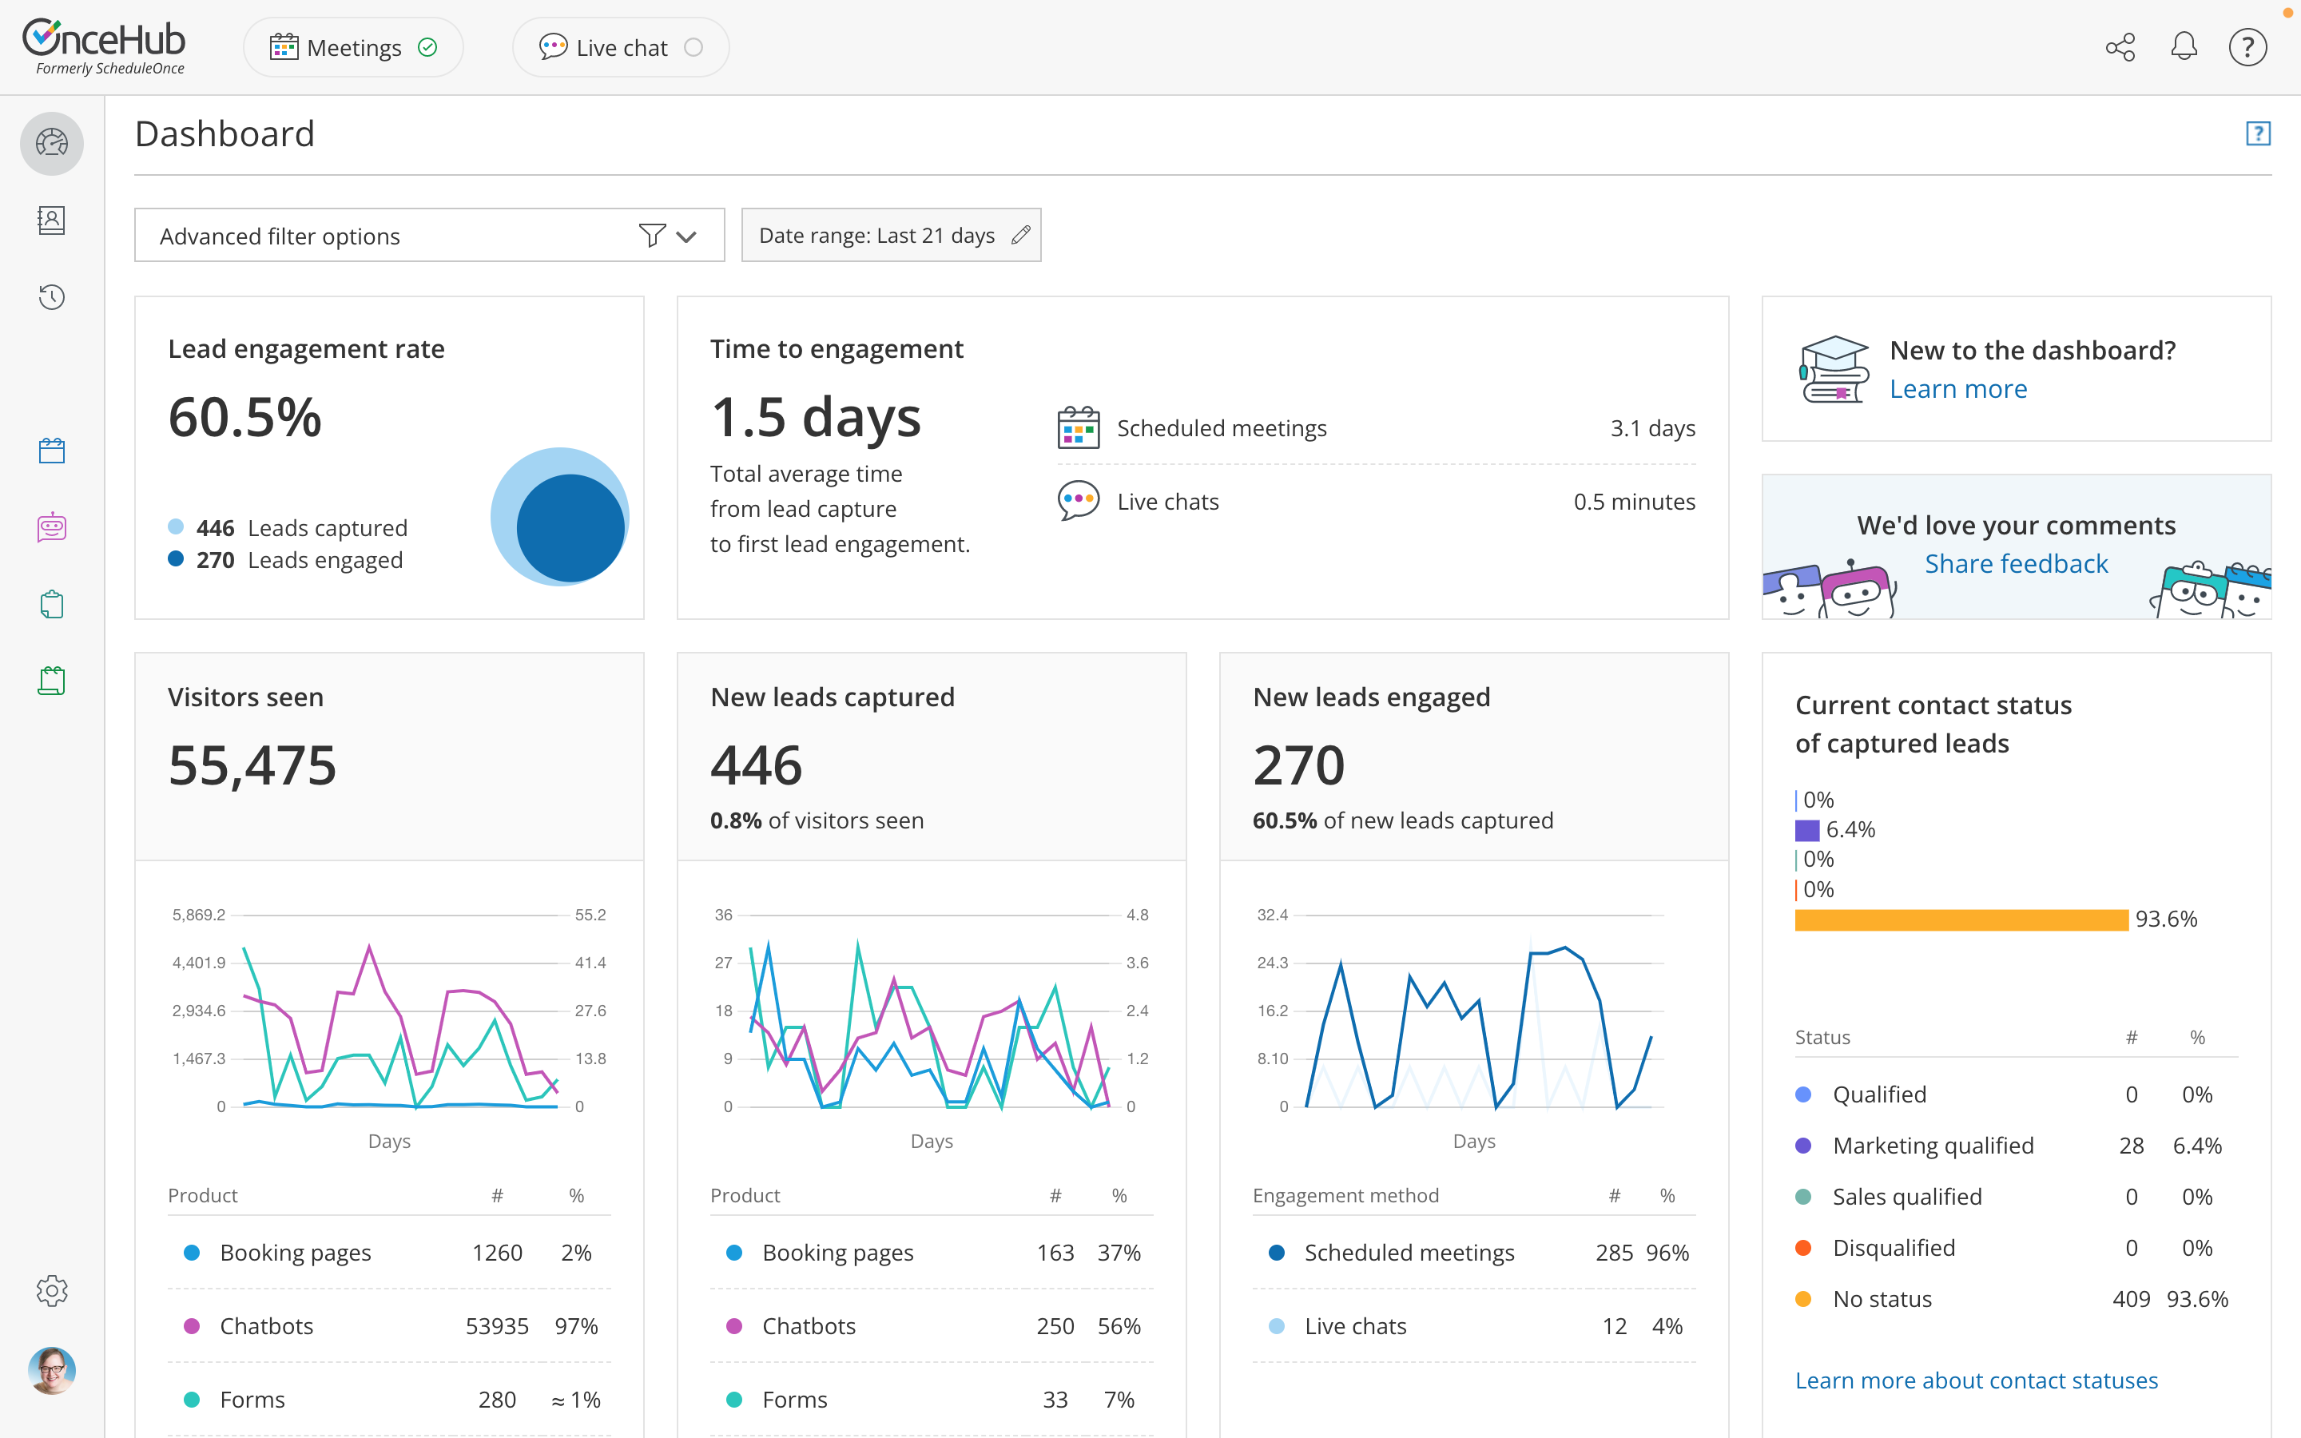The width and height of the screenshot is (2301, 1438).
Task: Click the Share feedback link
Action: 2016,564
